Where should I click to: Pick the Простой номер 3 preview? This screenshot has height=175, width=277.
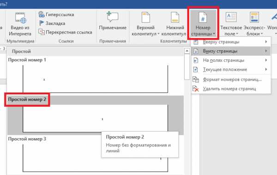pos(96,154)
